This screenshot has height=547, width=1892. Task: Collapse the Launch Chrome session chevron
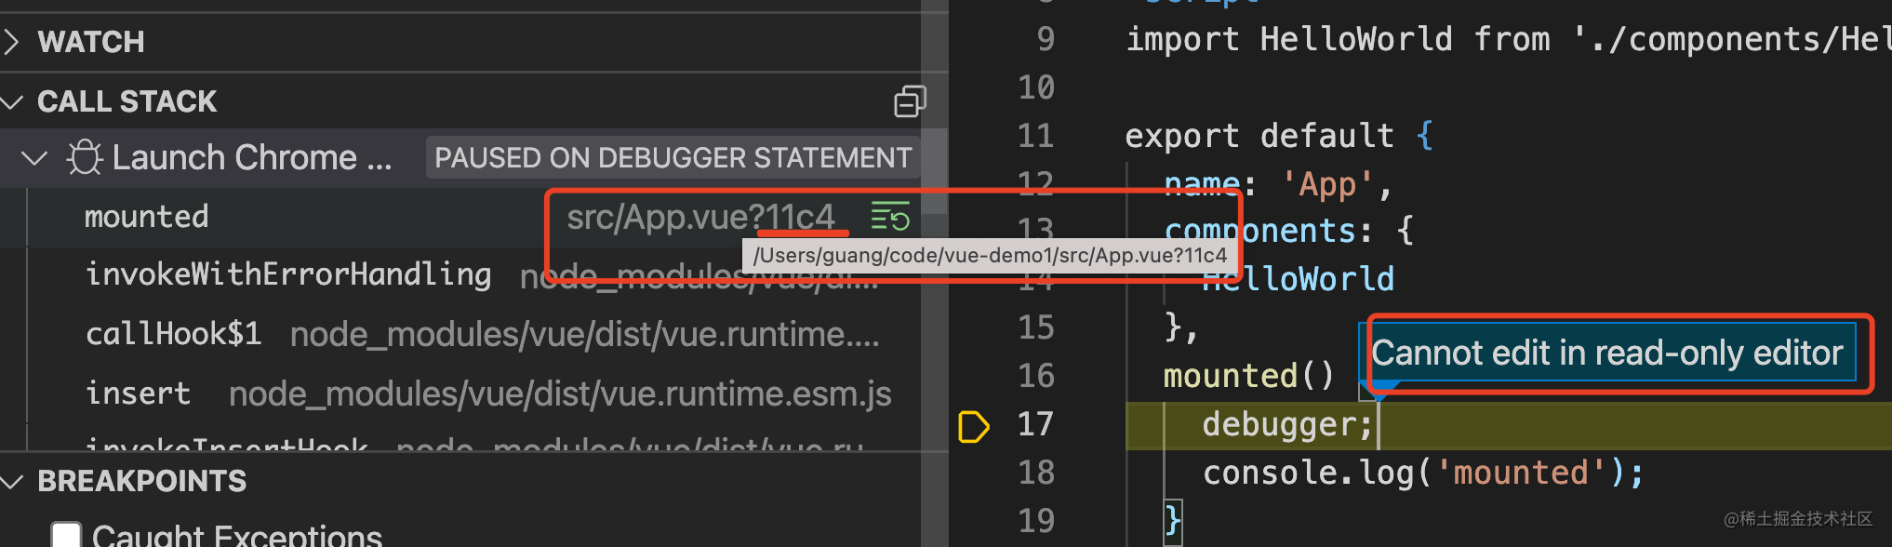point(34,158)
